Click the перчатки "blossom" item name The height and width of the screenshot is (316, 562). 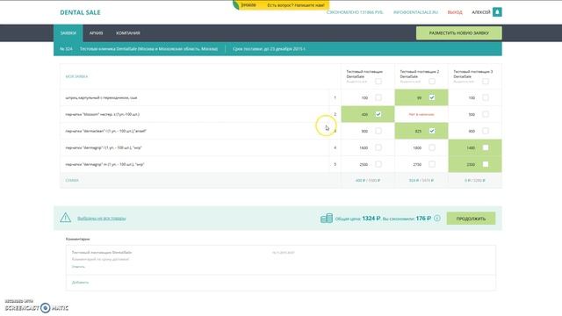click(x=103, y=114)
